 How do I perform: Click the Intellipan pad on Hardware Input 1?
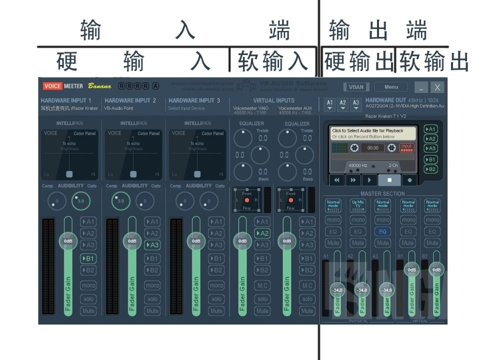68,173
